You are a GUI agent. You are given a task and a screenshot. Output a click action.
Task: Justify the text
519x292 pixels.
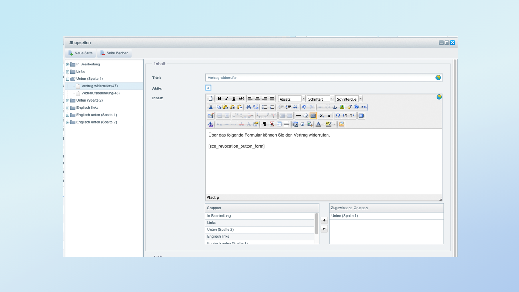tap(272, 99)
